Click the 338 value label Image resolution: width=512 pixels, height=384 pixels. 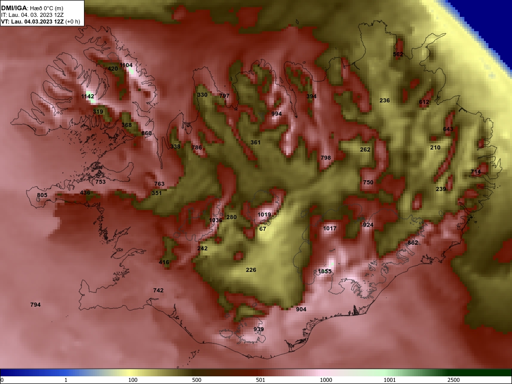tap(175, 146)
